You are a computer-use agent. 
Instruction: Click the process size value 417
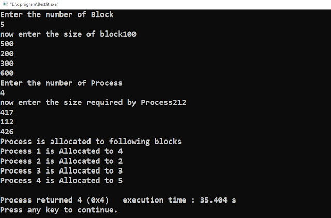coord(7,112)
